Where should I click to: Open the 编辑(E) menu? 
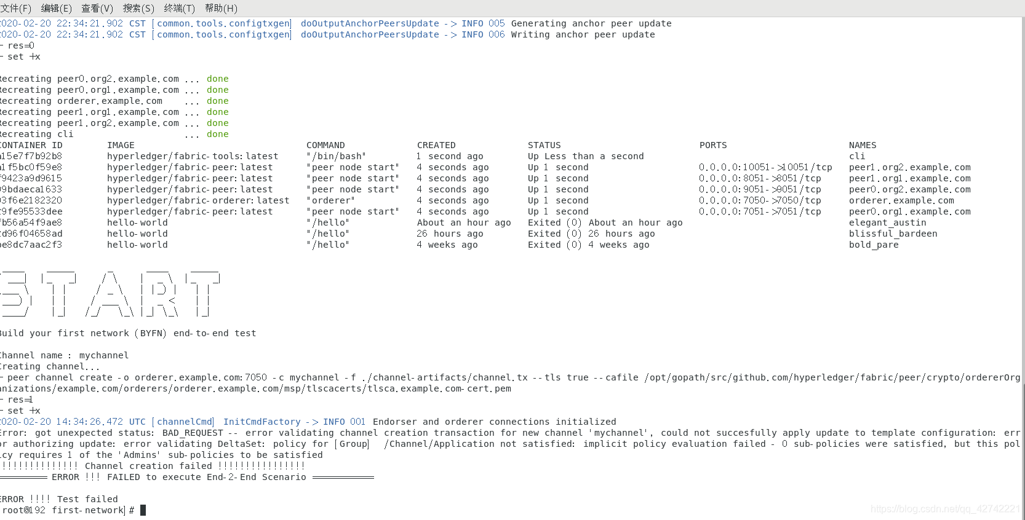click(56, 8)
